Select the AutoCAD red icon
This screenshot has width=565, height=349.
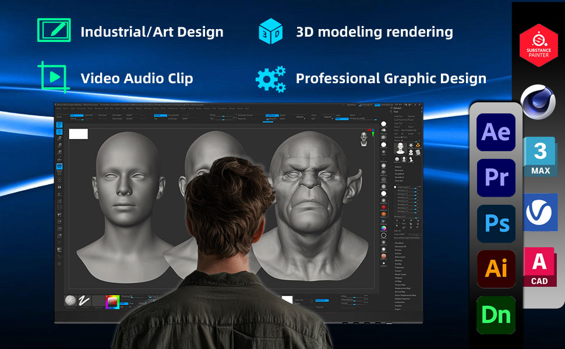click(539, 267)
